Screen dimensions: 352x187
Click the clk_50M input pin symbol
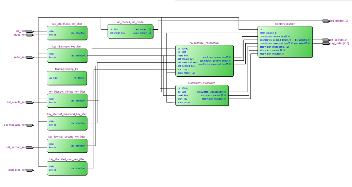coord(30,31)
